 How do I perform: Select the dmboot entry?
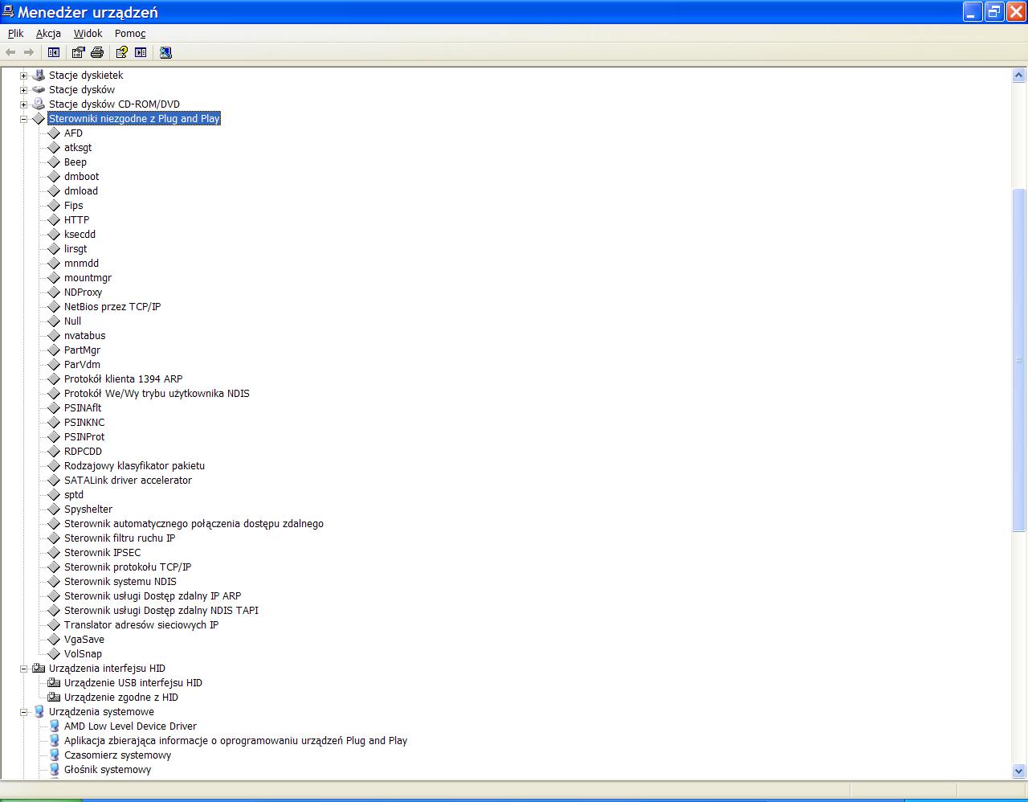81,177
